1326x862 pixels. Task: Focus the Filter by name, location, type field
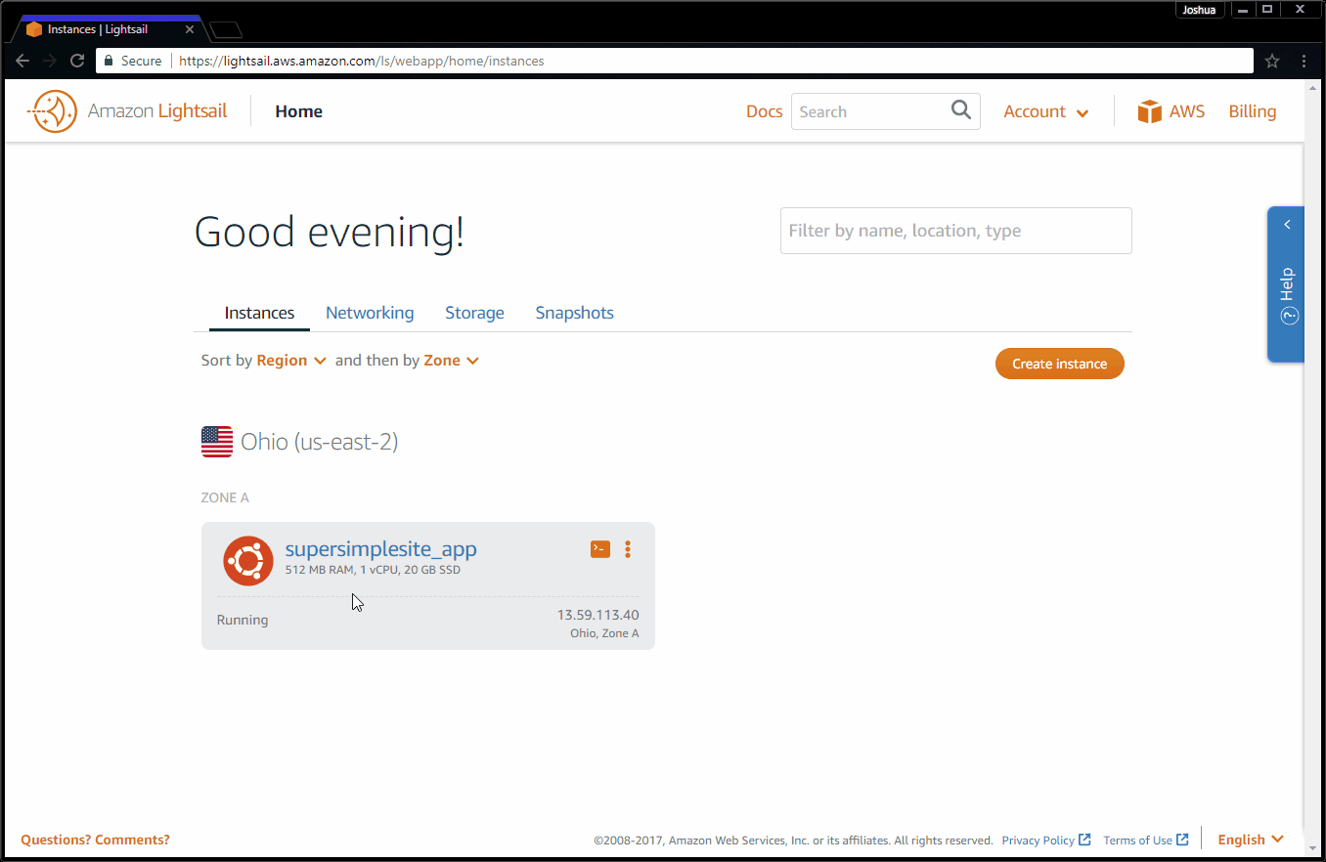coord(955,231)
